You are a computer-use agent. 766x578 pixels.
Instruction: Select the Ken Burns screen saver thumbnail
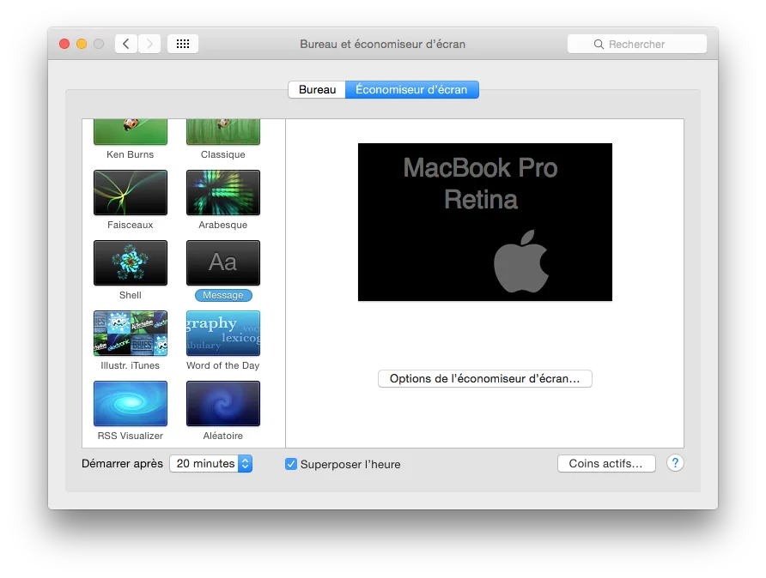tap(131, 132)
